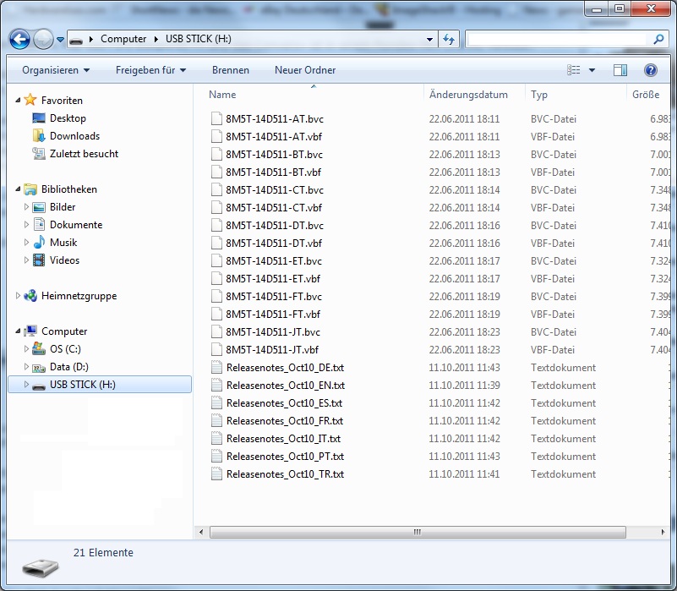Image resolution: width=677 pixels, height=591 pixels.
Task: Expand the OS (C:) drive tree node
Action: coord(26,349)
